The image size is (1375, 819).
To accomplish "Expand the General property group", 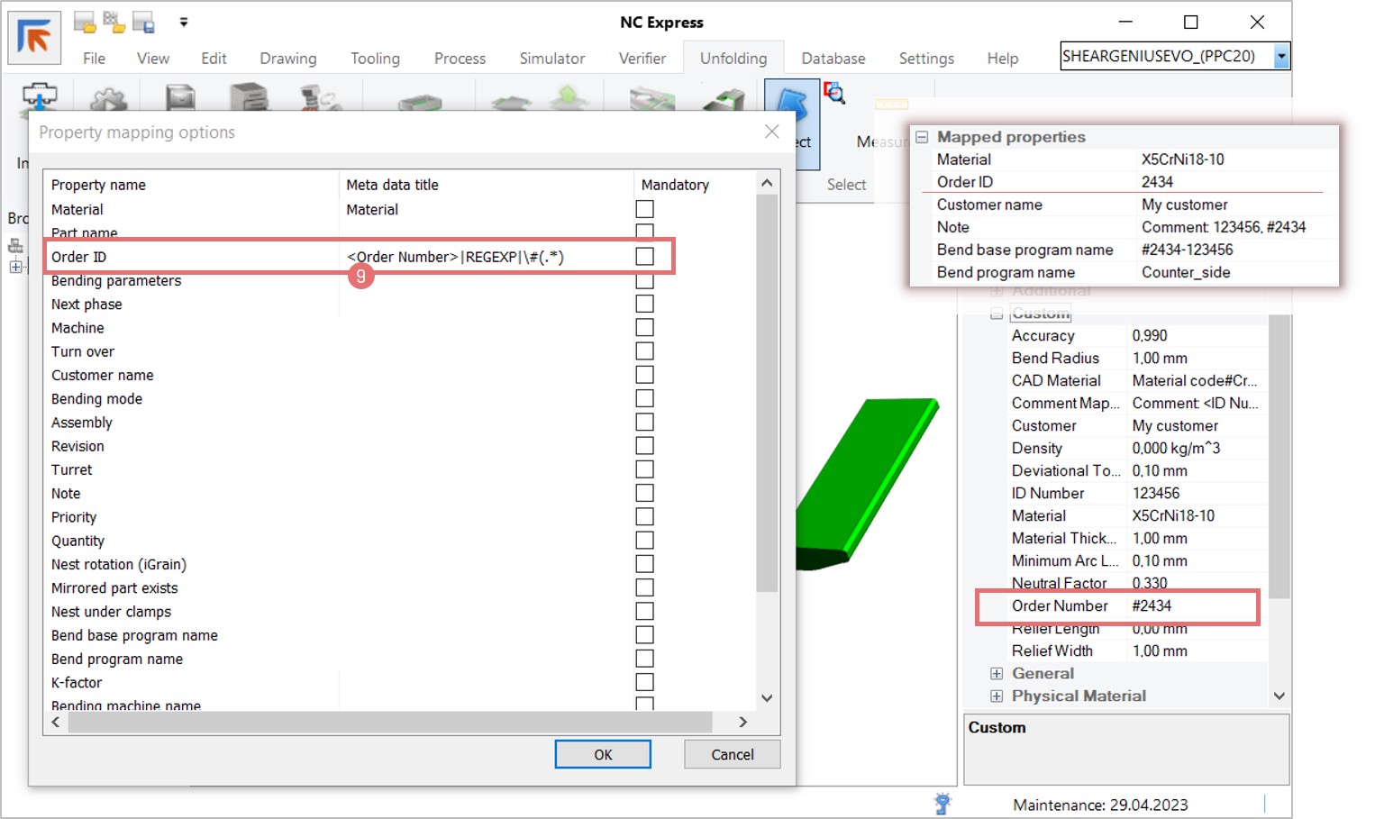I will (997, 673).
